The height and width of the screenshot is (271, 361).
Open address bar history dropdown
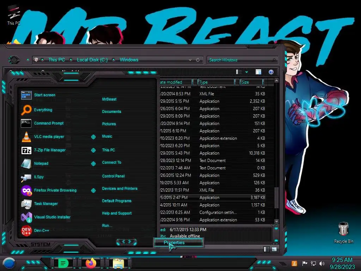(x=190, y=60)
